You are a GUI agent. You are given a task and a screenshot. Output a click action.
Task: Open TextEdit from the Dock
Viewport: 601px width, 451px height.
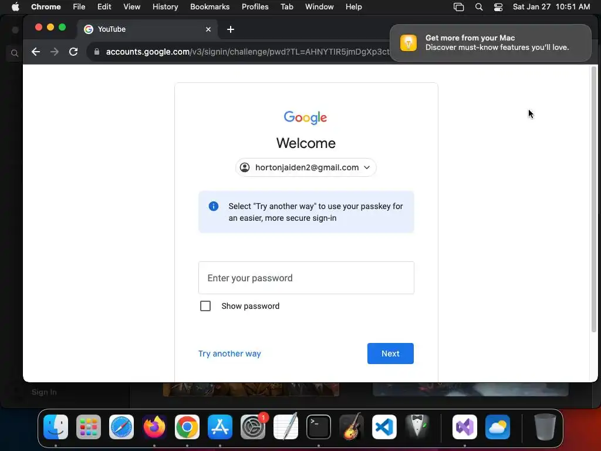point(286,427)
